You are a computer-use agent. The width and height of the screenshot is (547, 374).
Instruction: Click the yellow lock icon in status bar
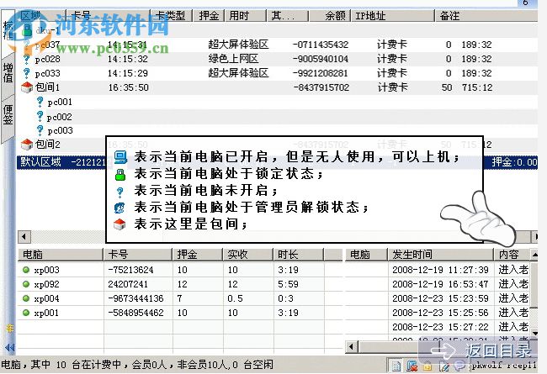(x=427, y=366)
